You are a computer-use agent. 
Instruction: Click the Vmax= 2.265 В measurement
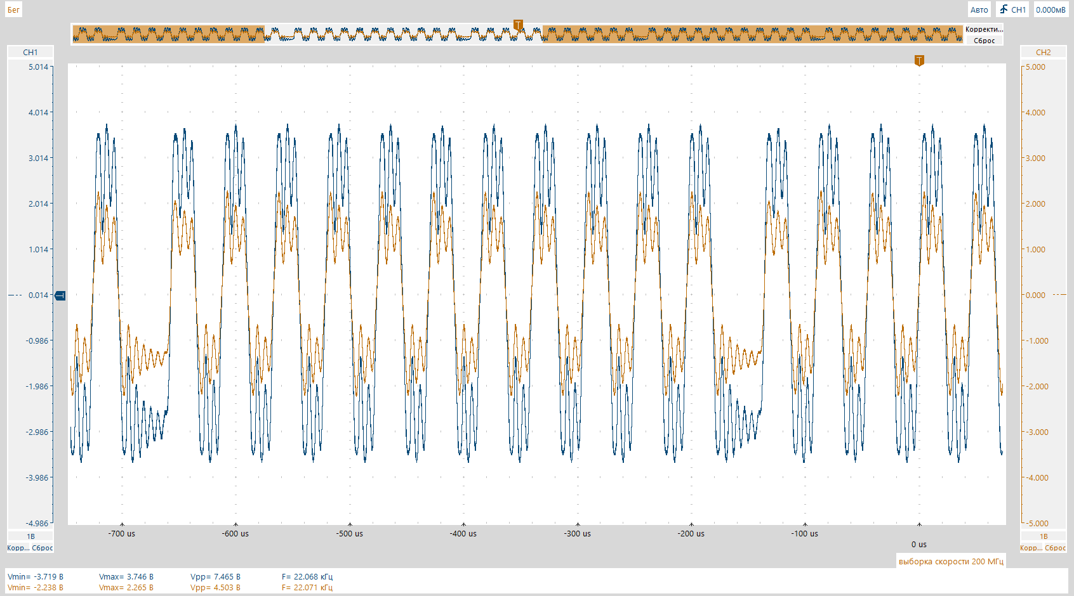(126, 587)
